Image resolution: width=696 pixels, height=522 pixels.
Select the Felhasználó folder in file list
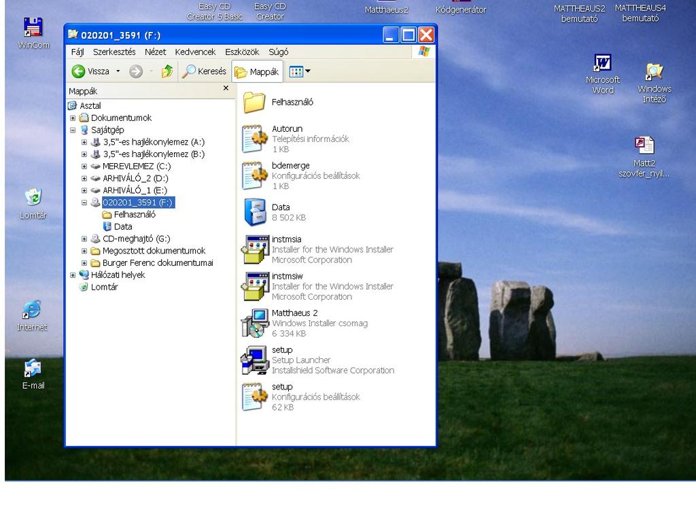[x=278, y=102]
